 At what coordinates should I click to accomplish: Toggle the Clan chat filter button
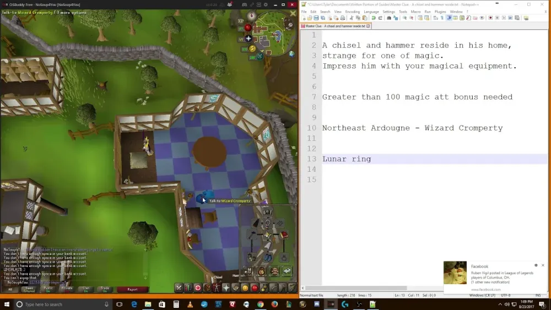click(86, 289)
